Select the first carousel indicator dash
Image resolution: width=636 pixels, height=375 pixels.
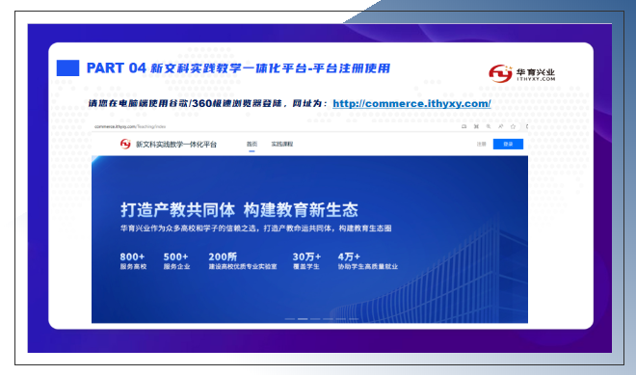tap(290, 319)
